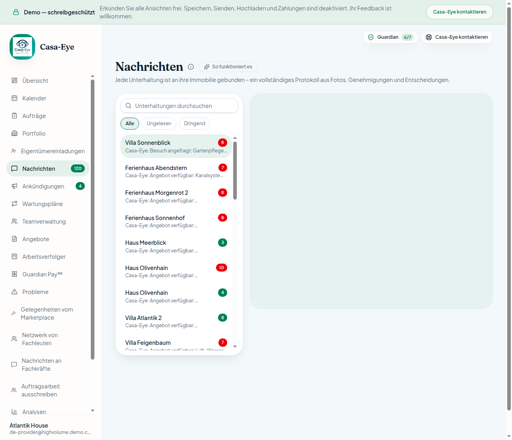The image size is (512, 440).
Task: Click the Arbeitsverfolger board icon
Action: click(x=14, y=256)
